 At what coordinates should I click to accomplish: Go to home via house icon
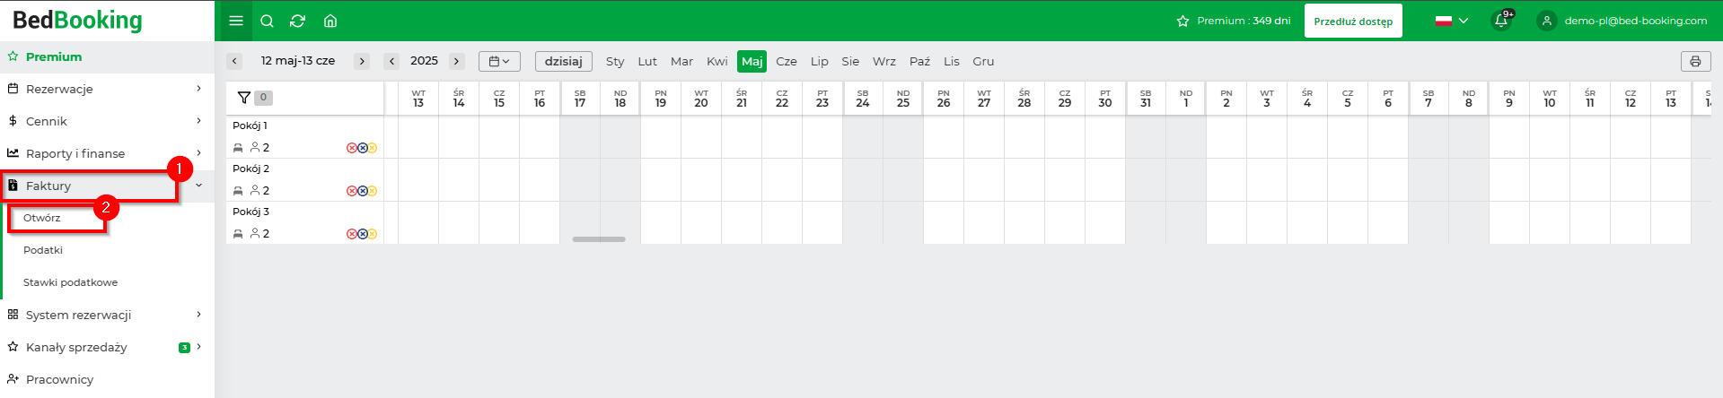click(330, 21)
